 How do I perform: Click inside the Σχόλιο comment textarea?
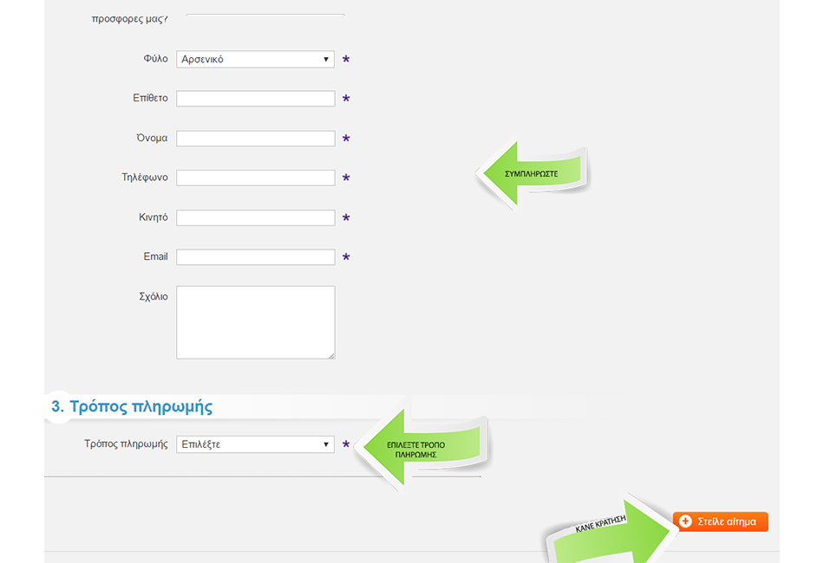(x=255, y=321)
